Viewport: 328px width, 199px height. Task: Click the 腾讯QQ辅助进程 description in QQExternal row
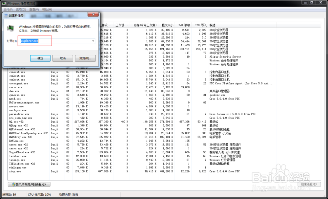click(x=219, y=129)
